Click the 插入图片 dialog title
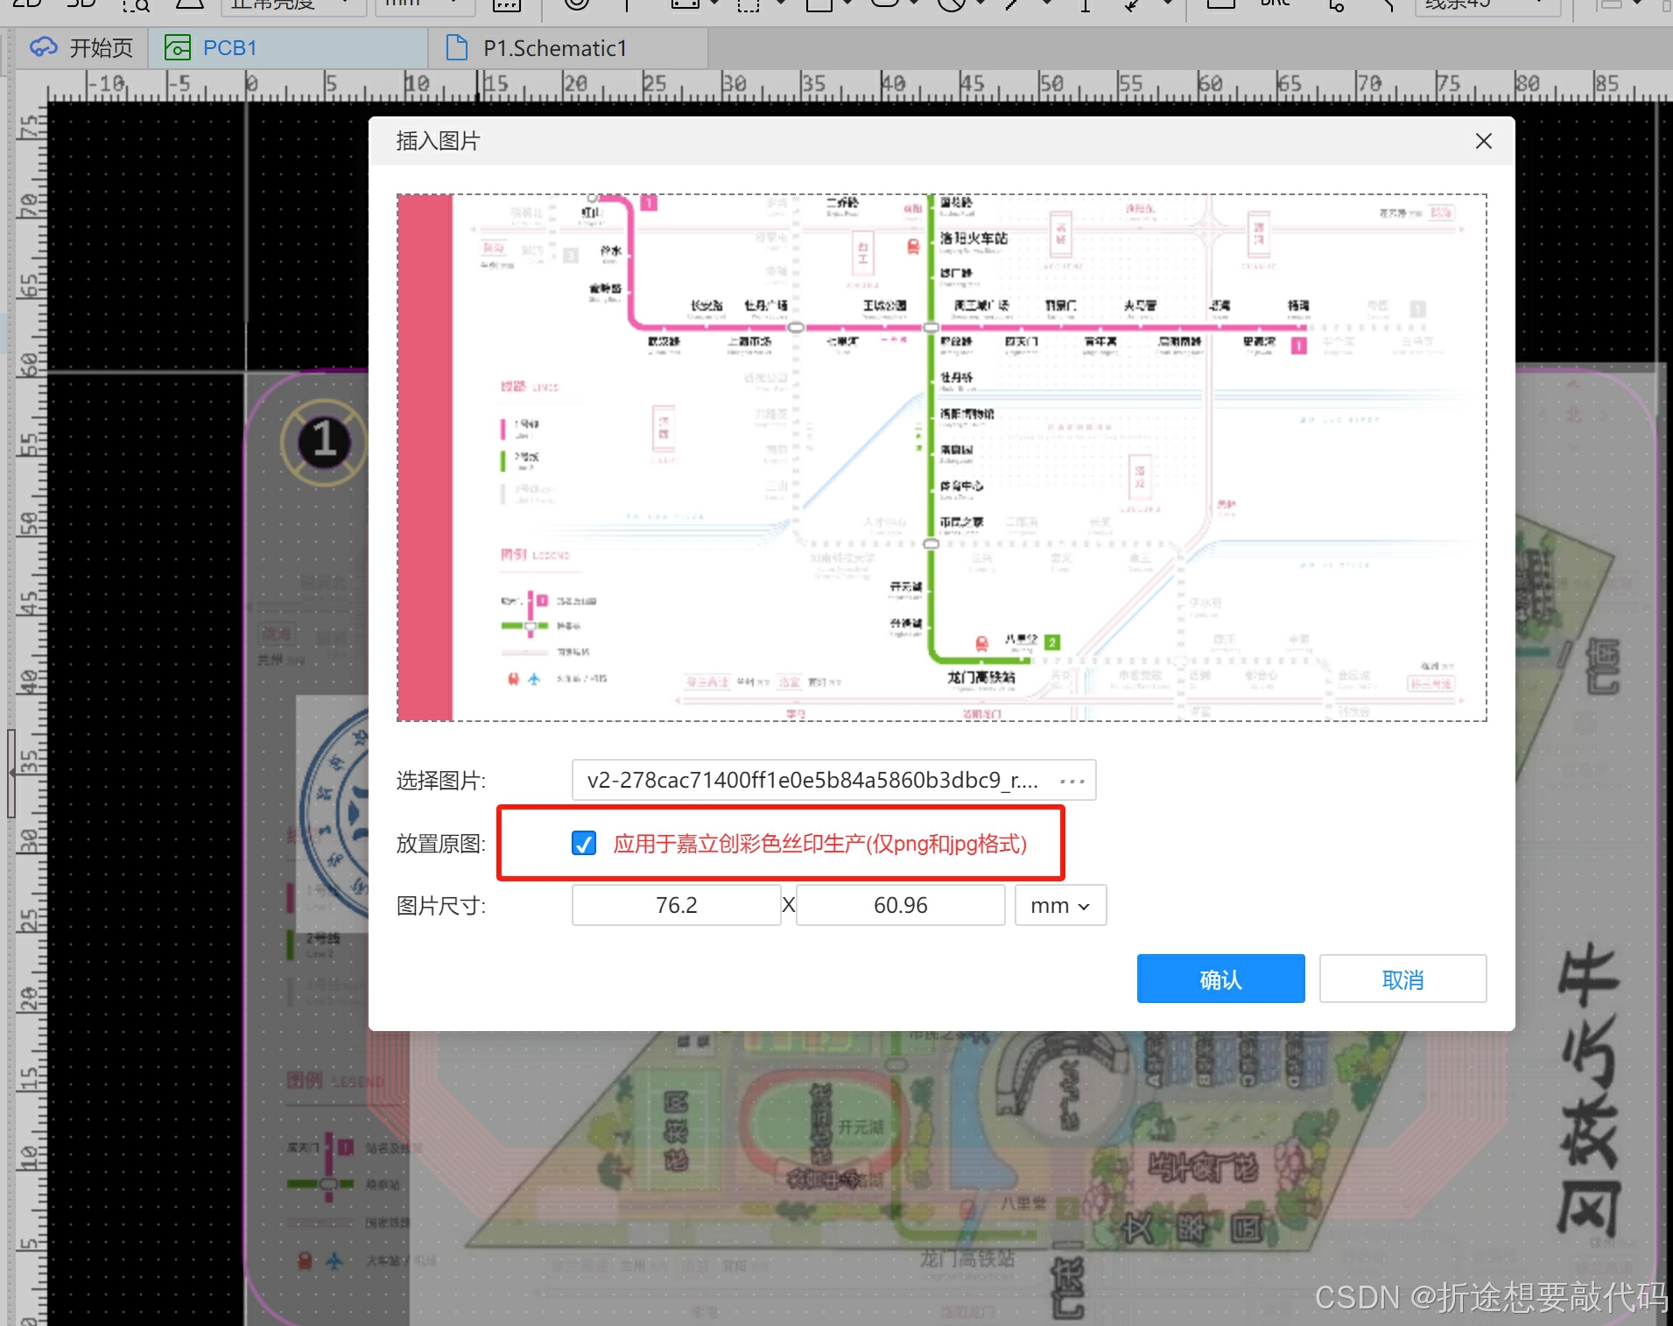 438,141
